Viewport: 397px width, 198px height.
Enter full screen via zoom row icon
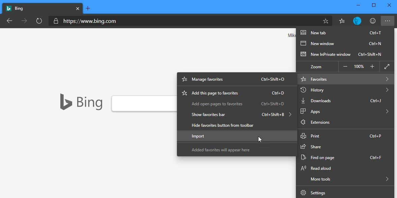[x=387, y=67]
